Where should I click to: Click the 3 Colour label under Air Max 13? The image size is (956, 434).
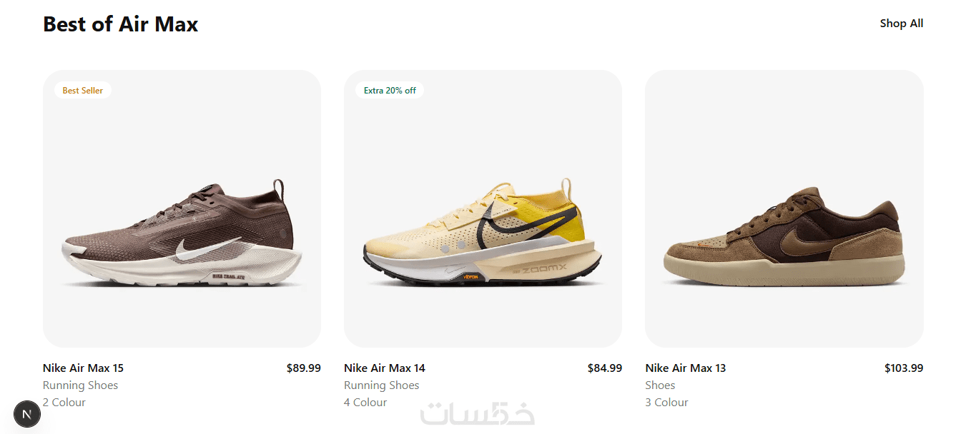pyautogui.click(x=667, y=403)
